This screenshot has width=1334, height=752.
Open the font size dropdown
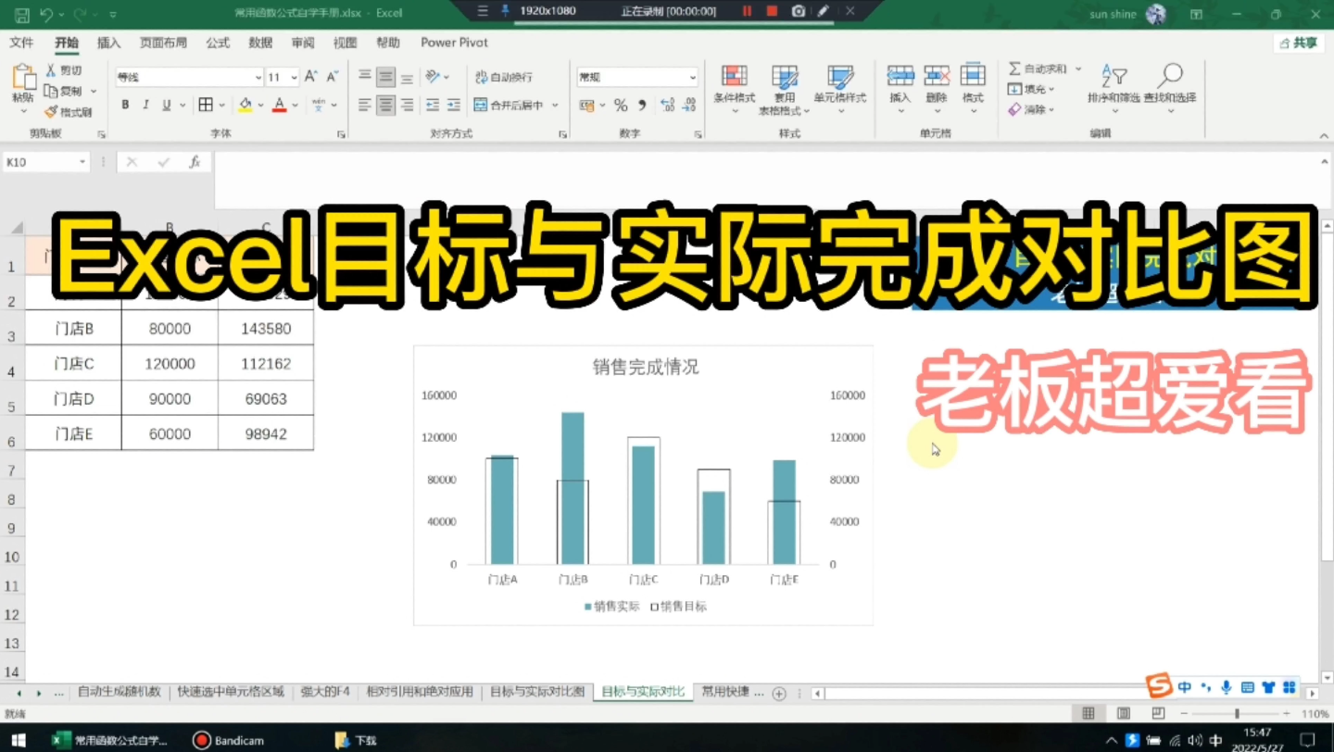pos(296,77)
